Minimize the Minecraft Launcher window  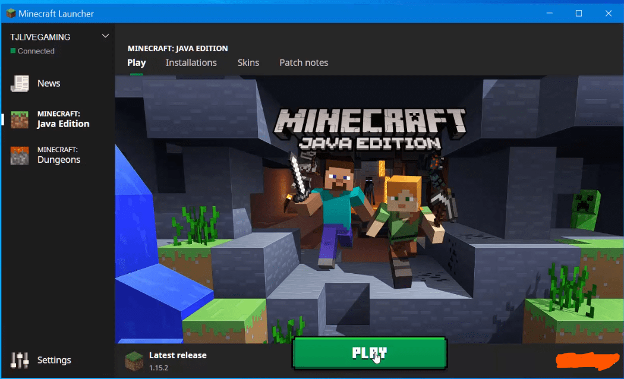550,13
